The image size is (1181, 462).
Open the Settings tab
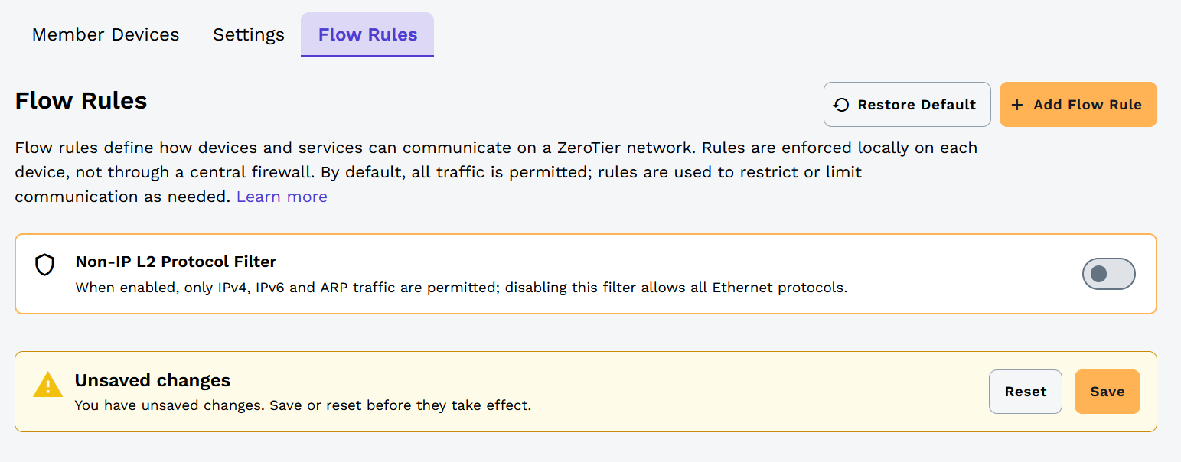248,34
